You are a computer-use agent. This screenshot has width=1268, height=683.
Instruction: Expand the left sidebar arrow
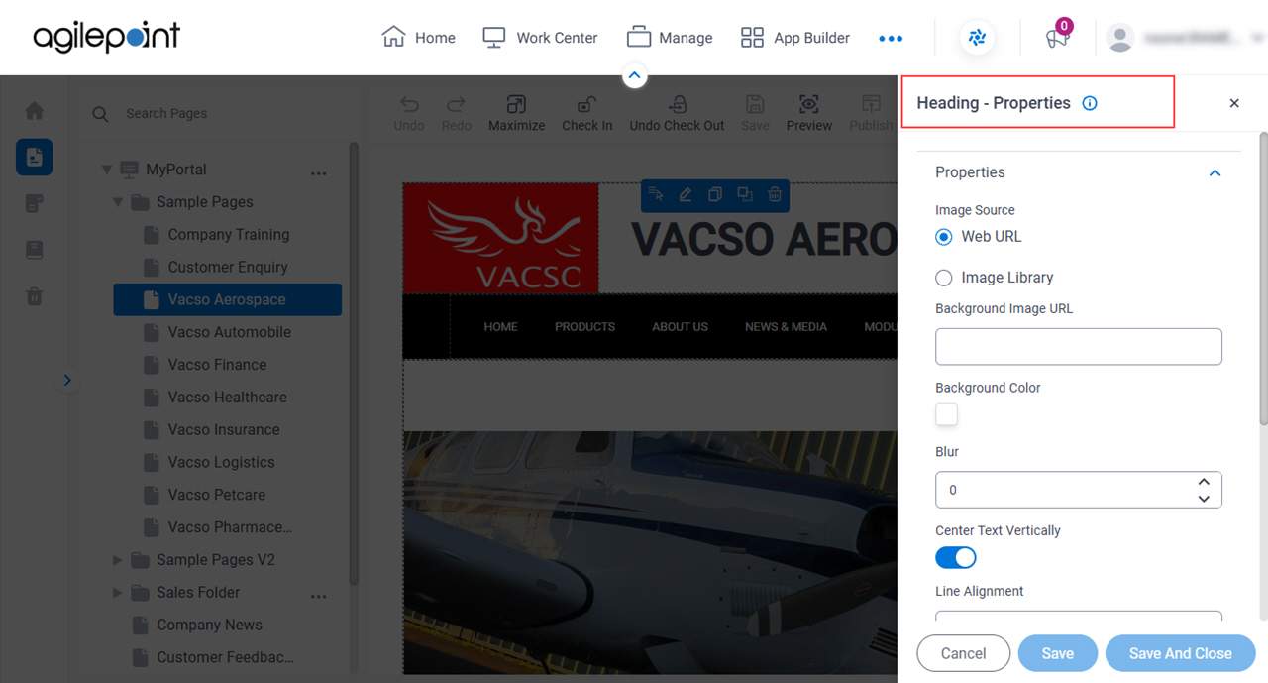[x=67, y=380]
